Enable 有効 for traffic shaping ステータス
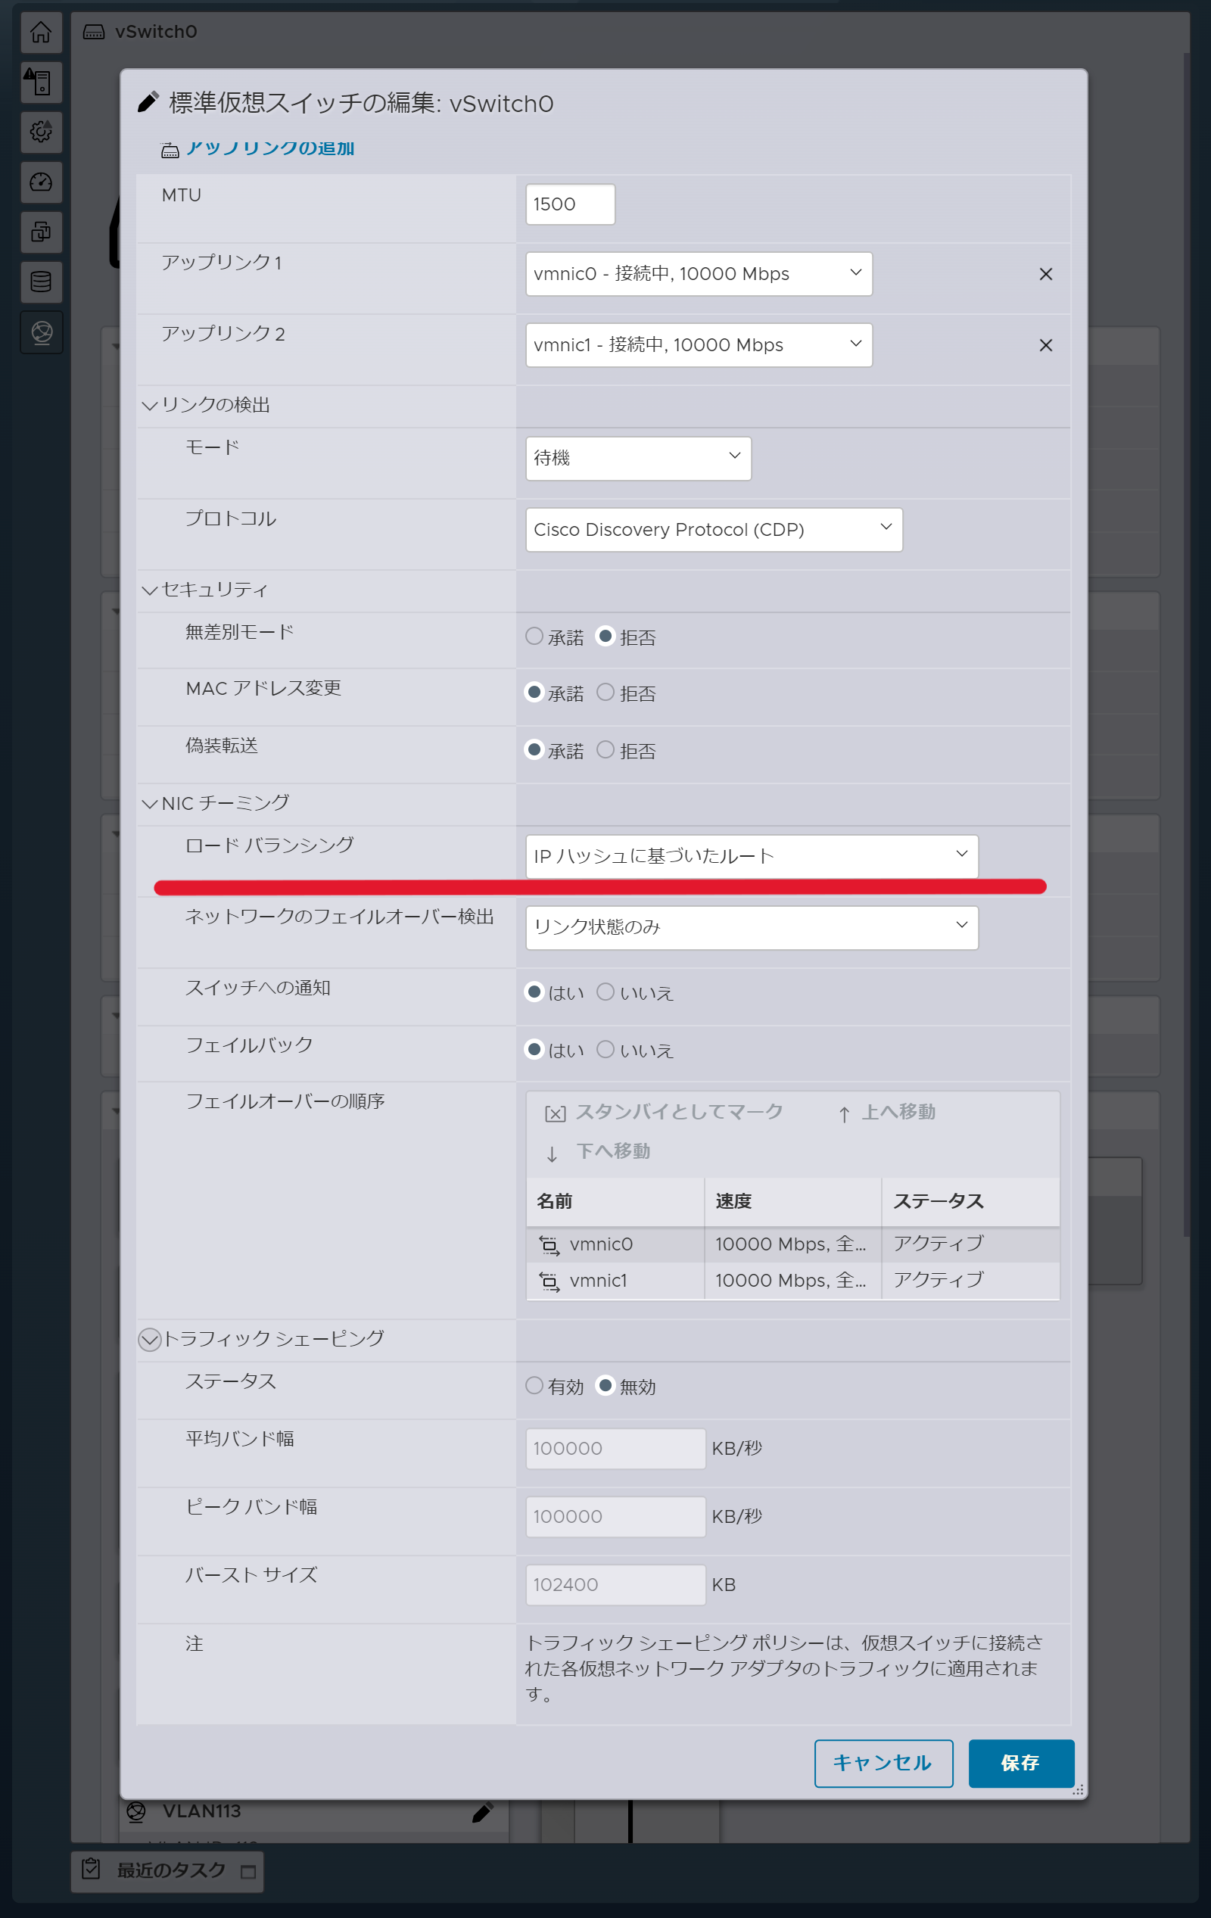This screenshot has width=1211, height=1918. 534,1386
